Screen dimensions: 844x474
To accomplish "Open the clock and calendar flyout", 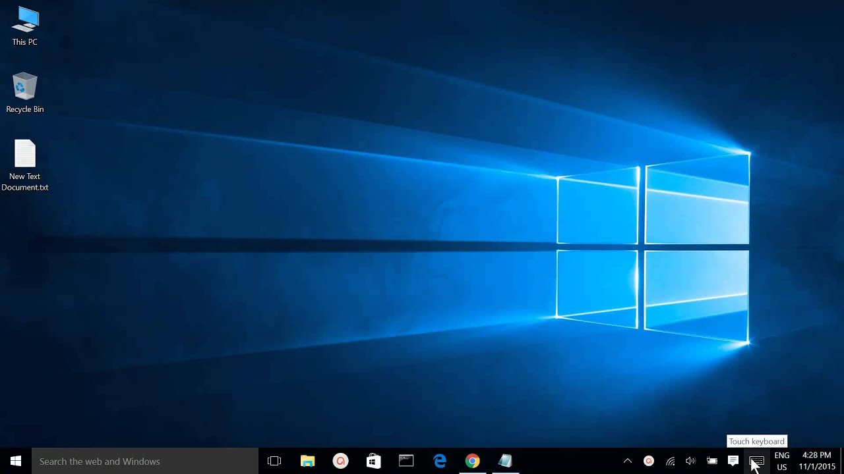I will (816, 461).
